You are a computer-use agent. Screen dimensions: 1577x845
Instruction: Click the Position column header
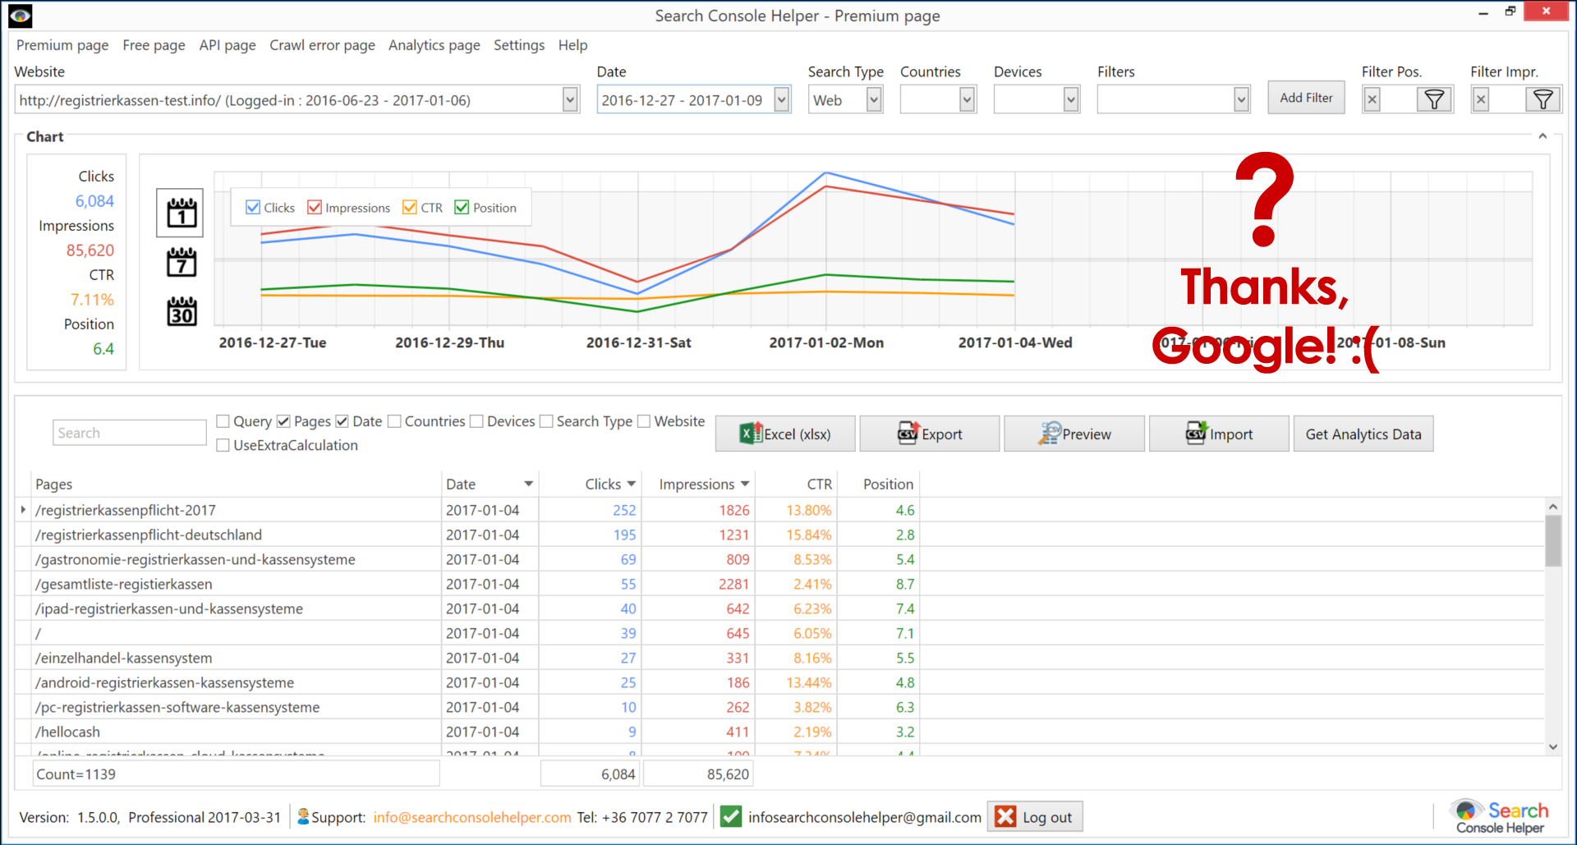[877, 484]
